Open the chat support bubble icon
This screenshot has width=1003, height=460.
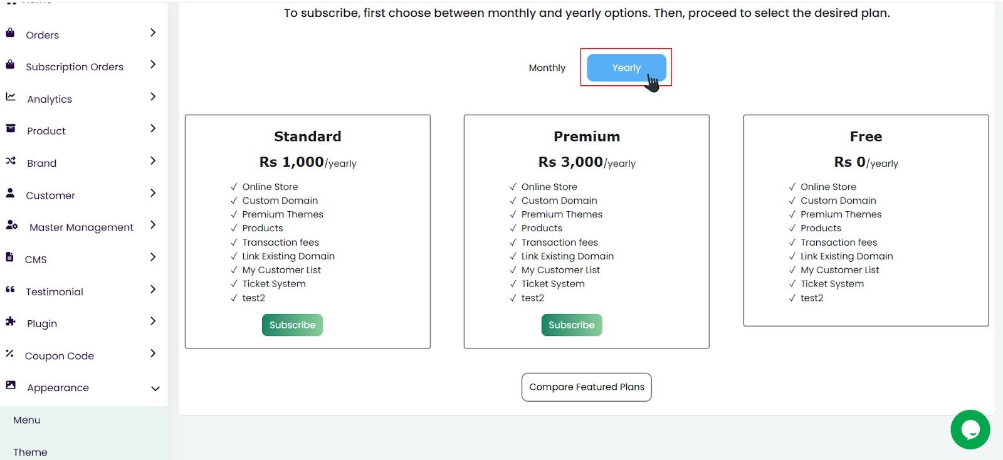click(970, 430)
